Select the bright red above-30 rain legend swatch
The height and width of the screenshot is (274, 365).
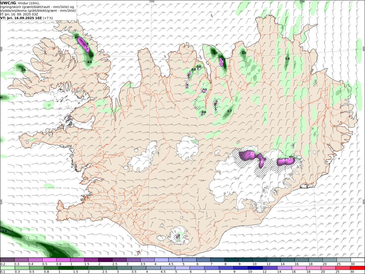coord(357,268)
